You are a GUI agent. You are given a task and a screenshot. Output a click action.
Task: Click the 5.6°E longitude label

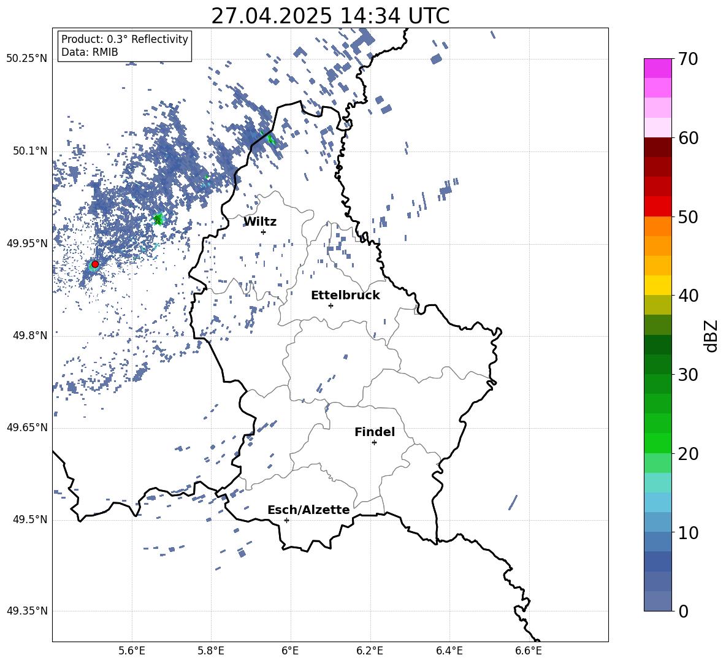132,651
